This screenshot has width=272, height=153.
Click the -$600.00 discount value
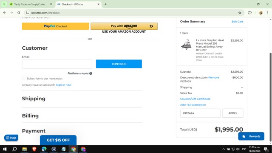point(237,77)
